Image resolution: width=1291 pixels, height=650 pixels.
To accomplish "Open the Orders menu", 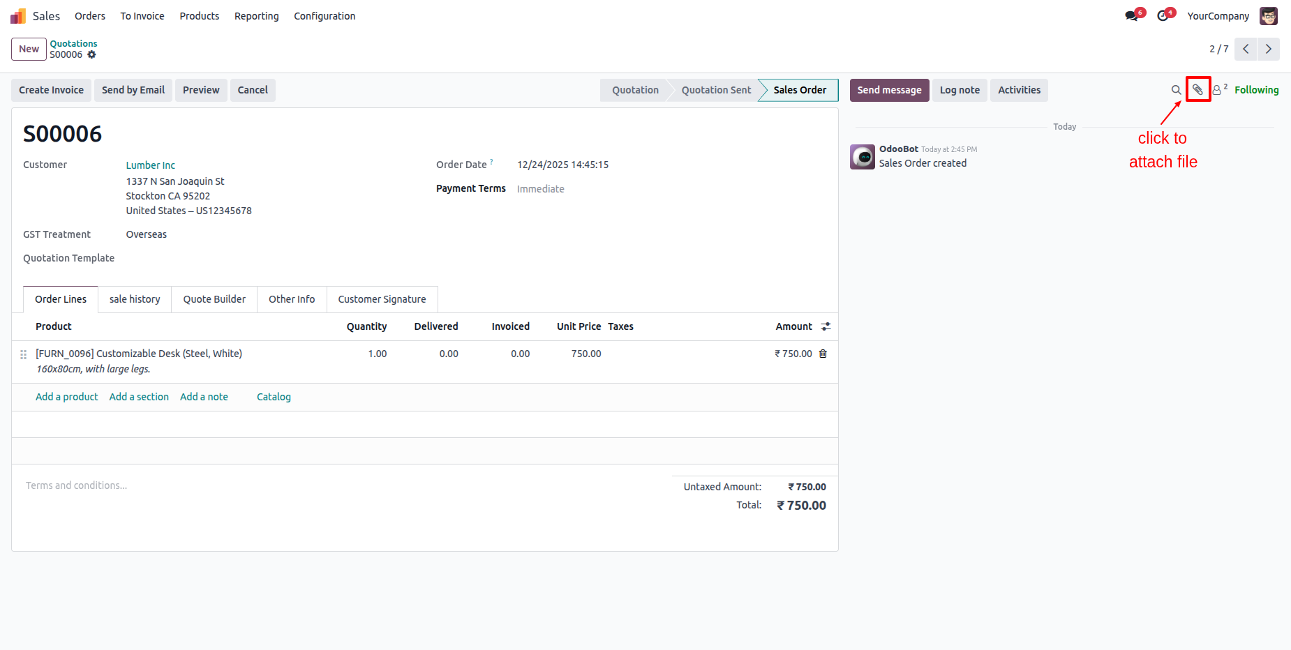I will 90,16.
